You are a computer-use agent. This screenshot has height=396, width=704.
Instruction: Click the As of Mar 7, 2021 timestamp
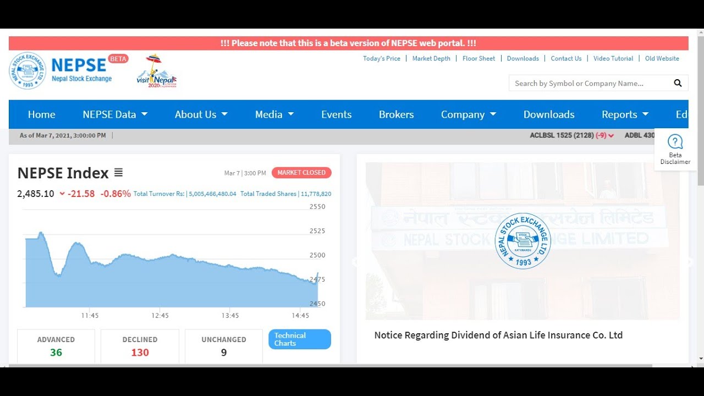63,135
